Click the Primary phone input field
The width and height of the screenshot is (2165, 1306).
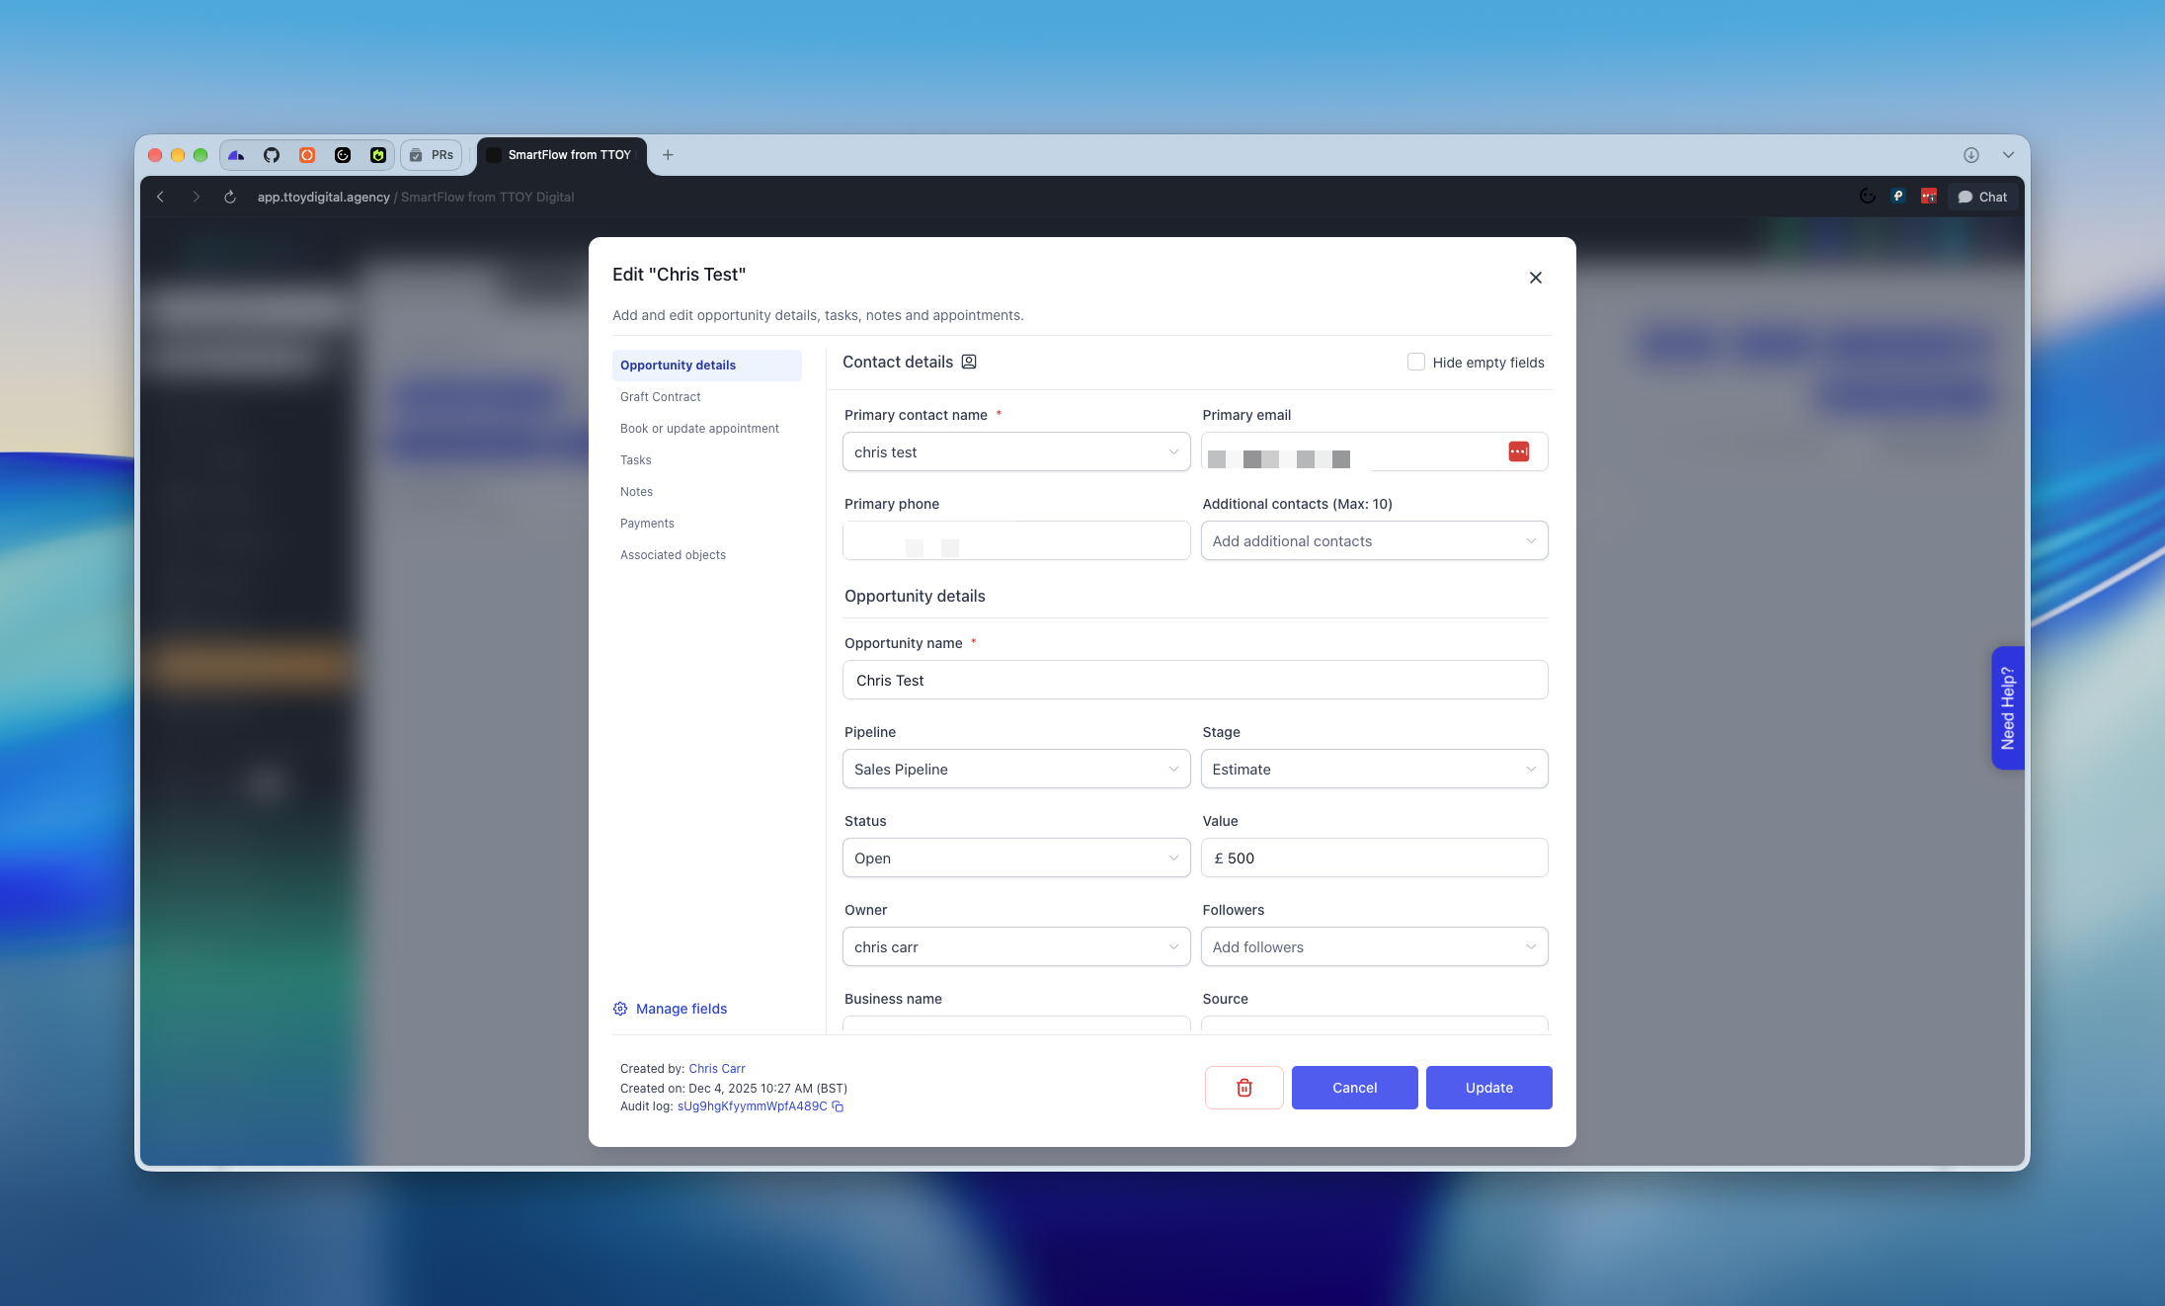(1016, 540)
